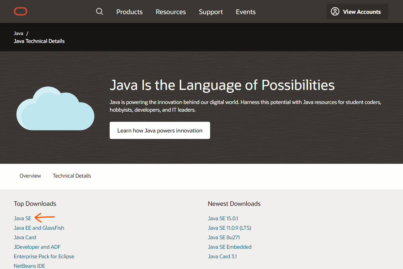Go to Java breadcrumb link

tap(18, 33)
